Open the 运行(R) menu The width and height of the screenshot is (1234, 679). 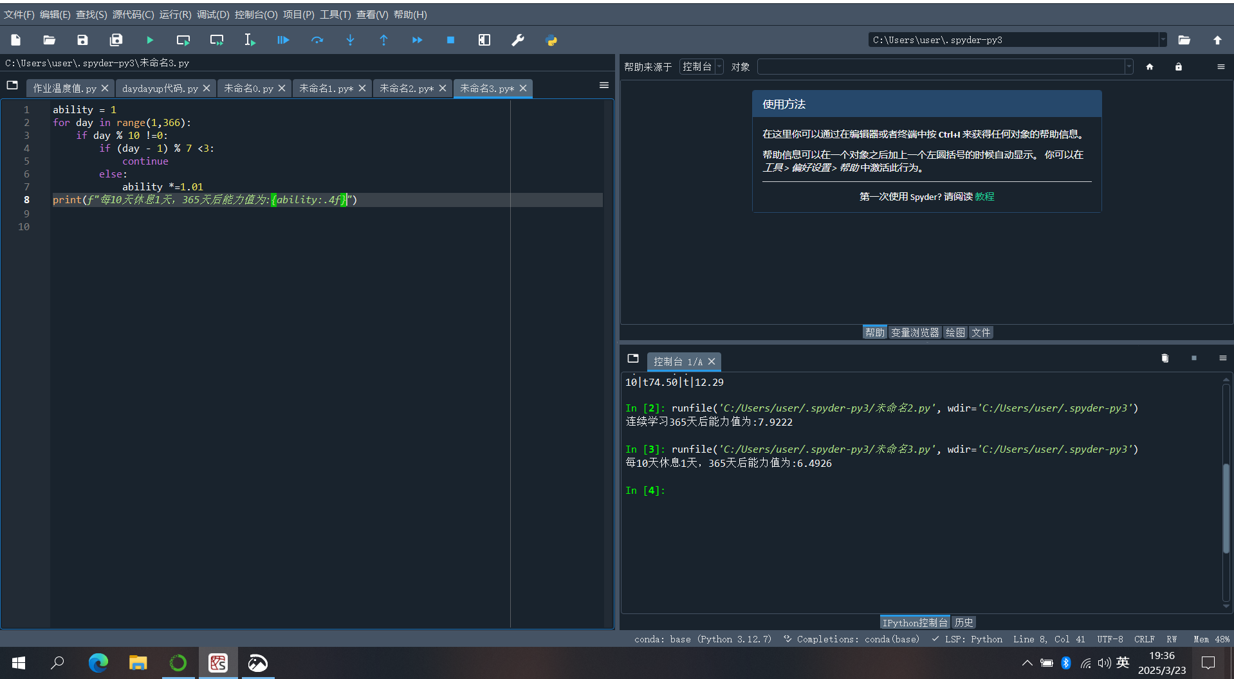[x=175, y=14]
